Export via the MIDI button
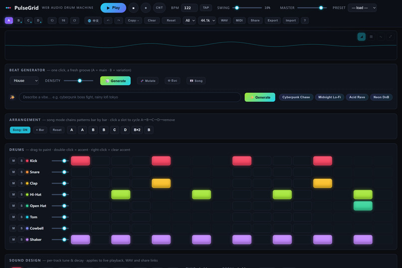402x268 pixels. tap(239, 20)
